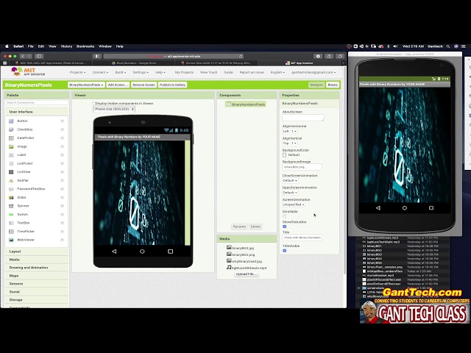Click the Title property field
The width and height of the screenshot is (471, 353).
click(302, 238)
